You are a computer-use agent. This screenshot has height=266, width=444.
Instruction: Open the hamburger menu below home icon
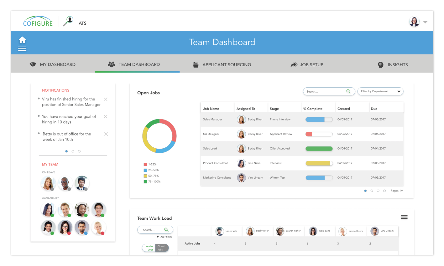pyautogui.click(x=22, y=49)
